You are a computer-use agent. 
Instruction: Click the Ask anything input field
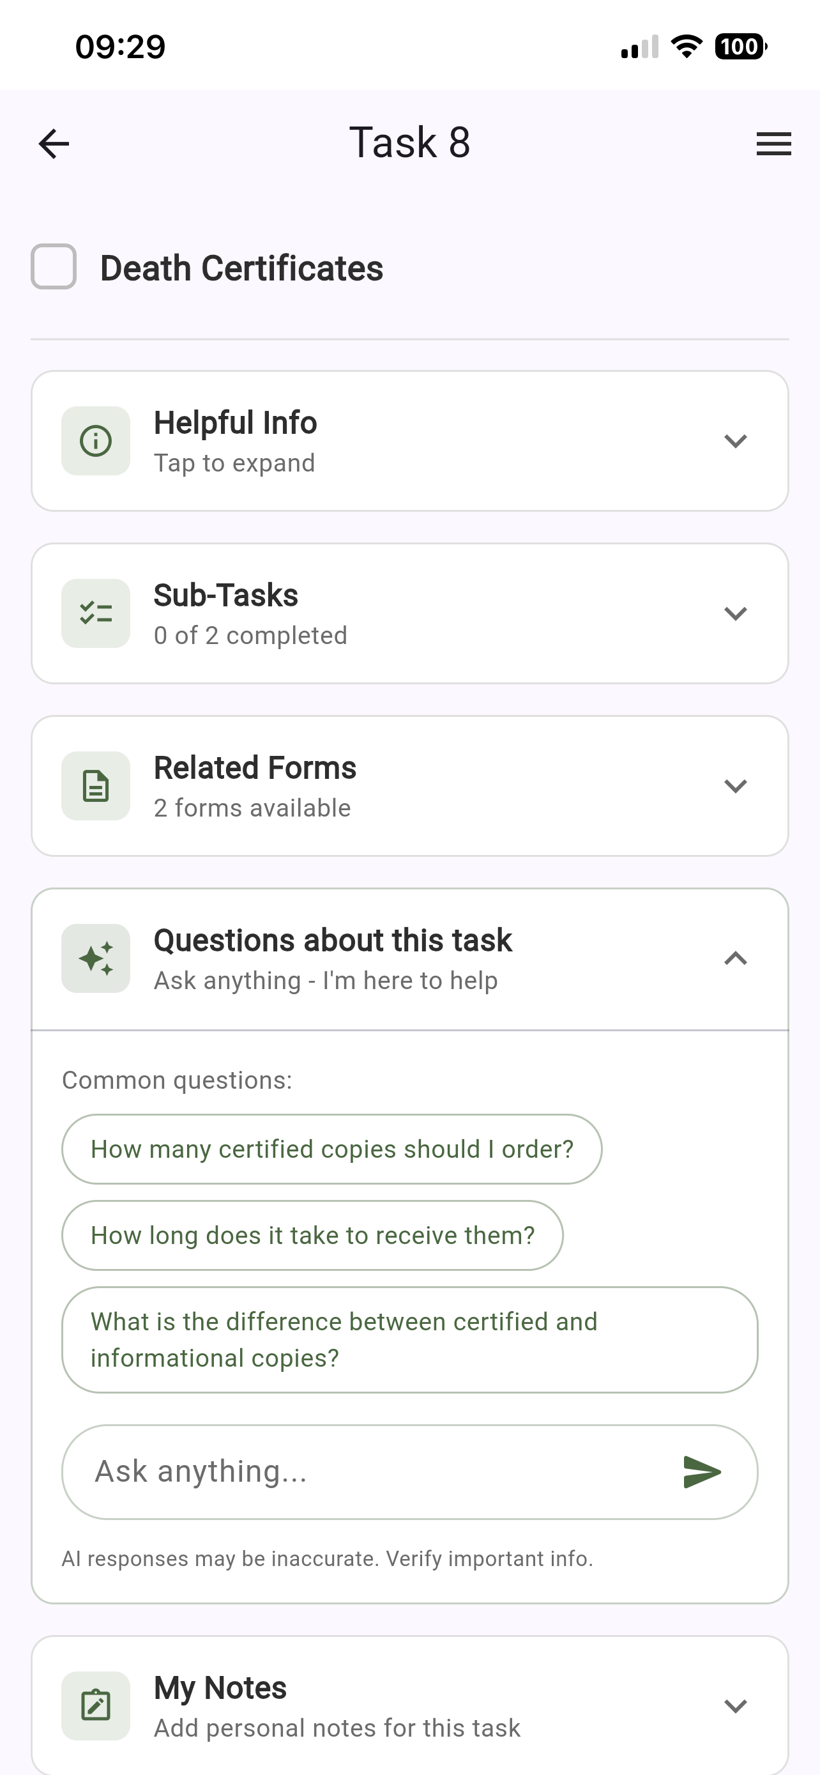[344, 1471]
